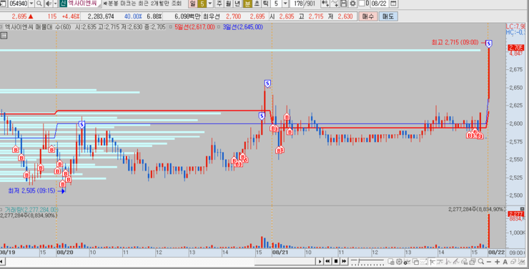This screenshot has height=269, width=529.
Task: Click the highlighted 5 interval button
Action: click(202, 4)
